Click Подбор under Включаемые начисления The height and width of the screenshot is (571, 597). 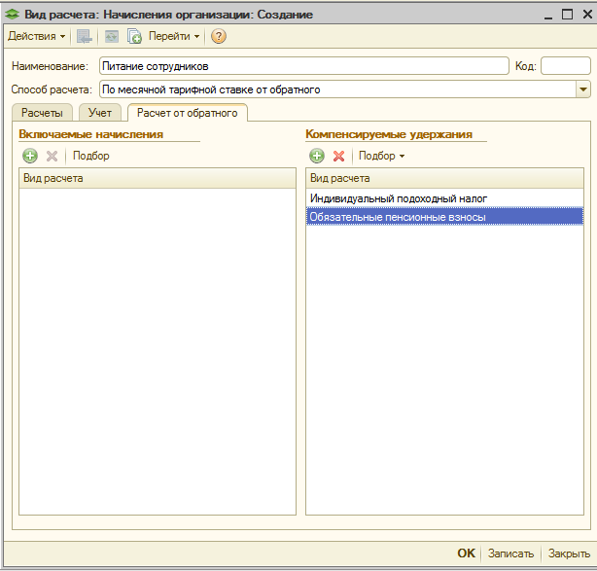tap(91, 156)
